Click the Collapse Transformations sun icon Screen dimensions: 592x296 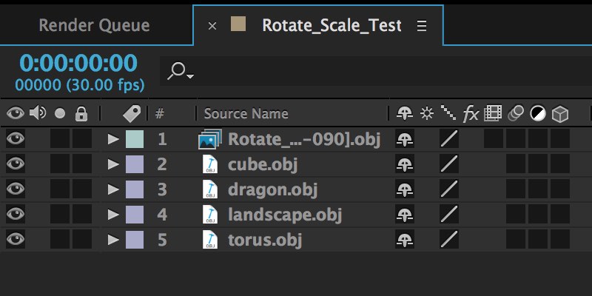(426, 114)
